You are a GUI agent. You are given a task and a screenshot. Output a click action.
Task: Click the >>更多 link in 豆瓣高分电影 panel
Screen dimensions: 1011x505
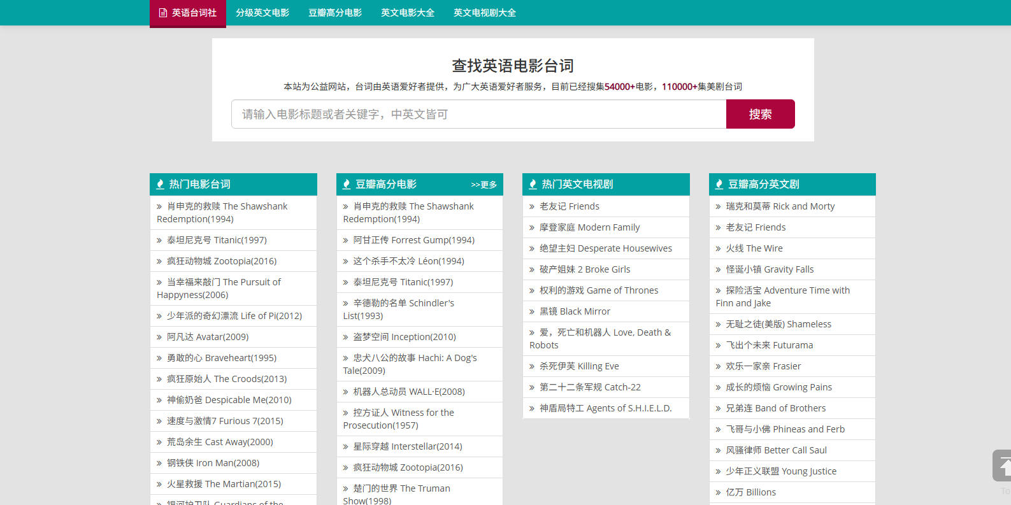pos(484,185)
